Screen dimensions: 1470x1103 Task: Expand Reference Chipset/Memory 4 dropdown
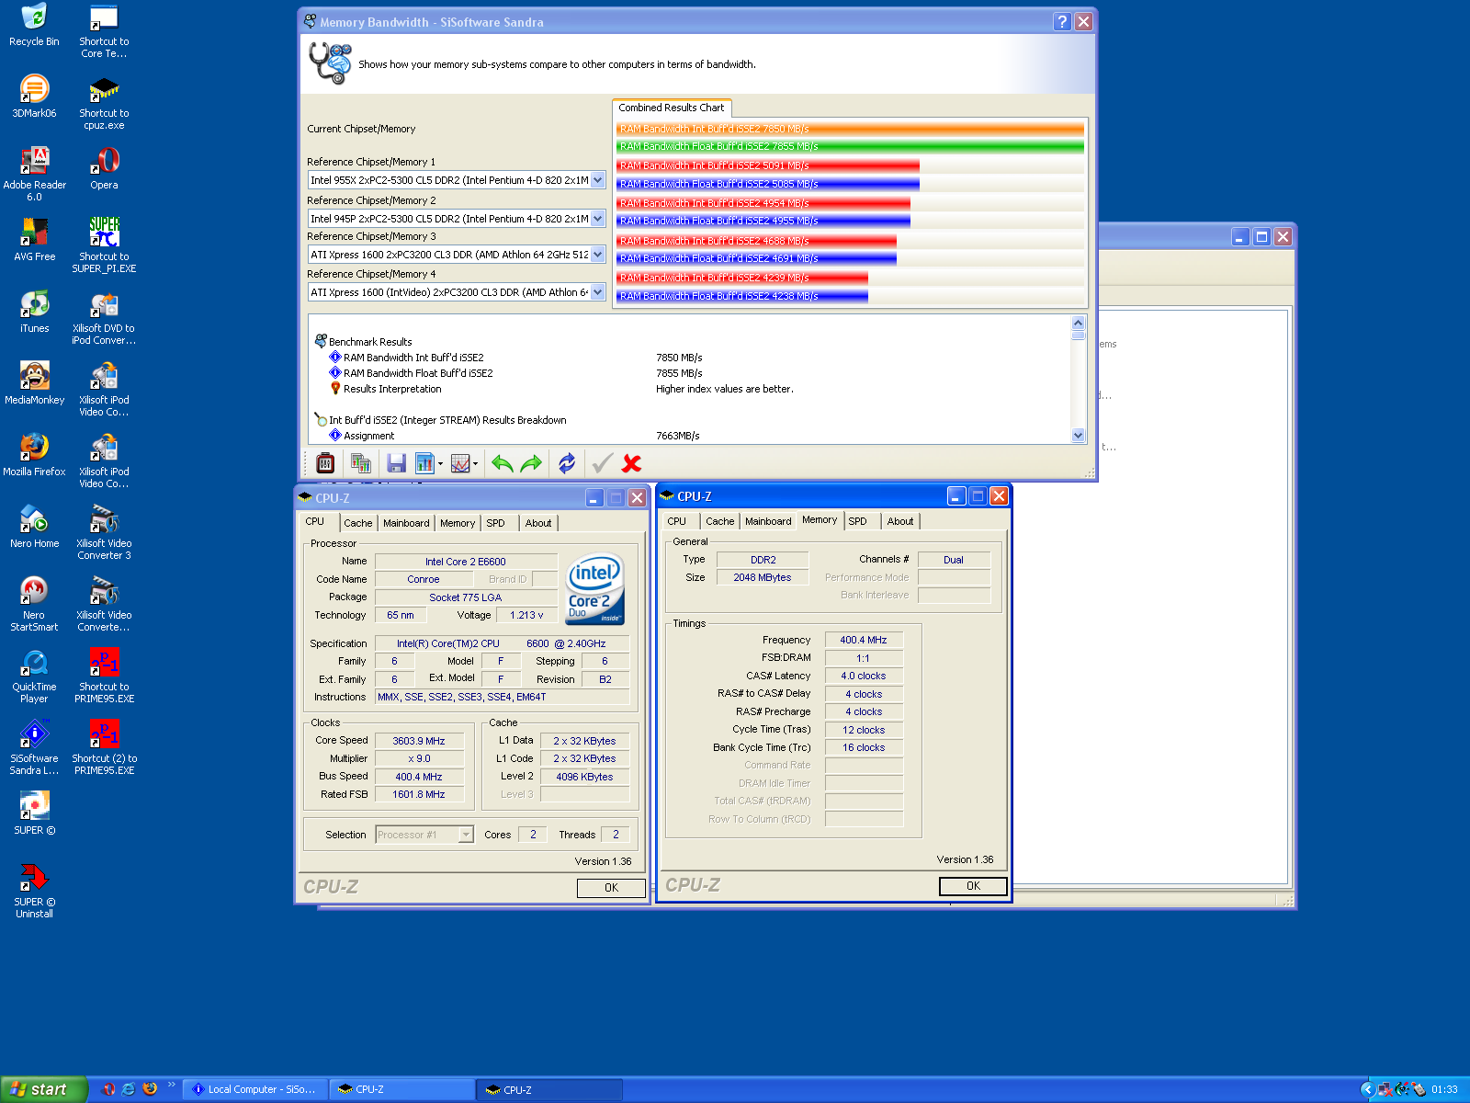coord(598,292)
